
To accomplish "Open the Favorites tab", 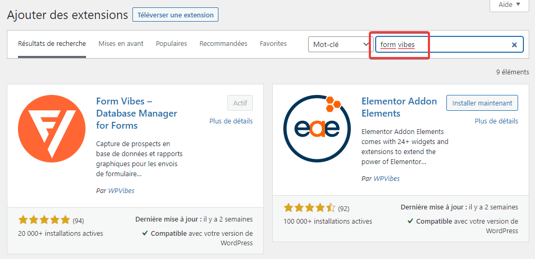I will pyautogui.click(x=273, y=44).
